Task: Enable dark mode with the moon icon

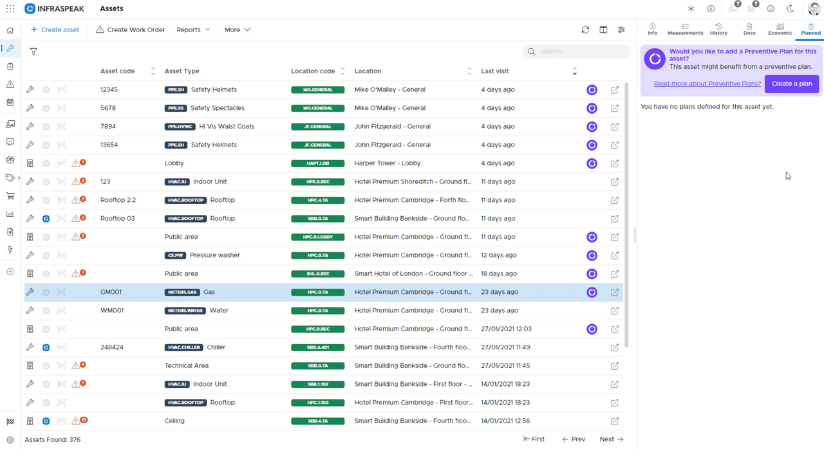Action: point(791,8)
